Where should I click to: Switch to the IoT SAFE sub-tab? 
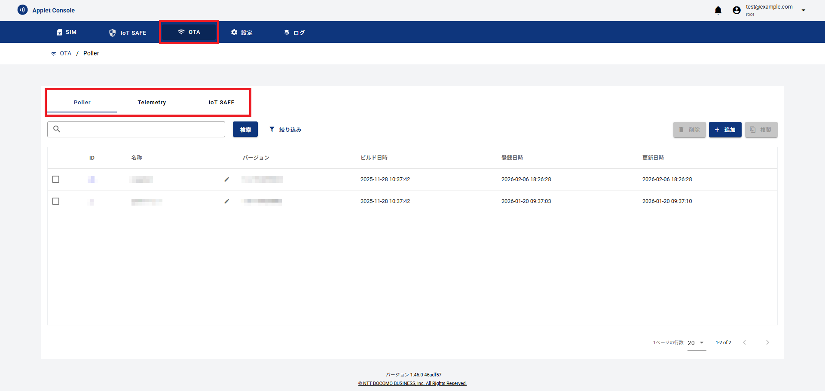[221, 102]
